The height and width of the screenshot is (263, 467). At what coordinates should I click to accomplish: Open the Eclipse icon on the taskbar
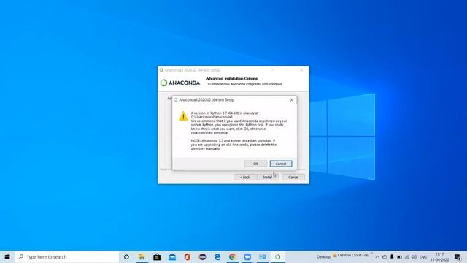point(203,256)
